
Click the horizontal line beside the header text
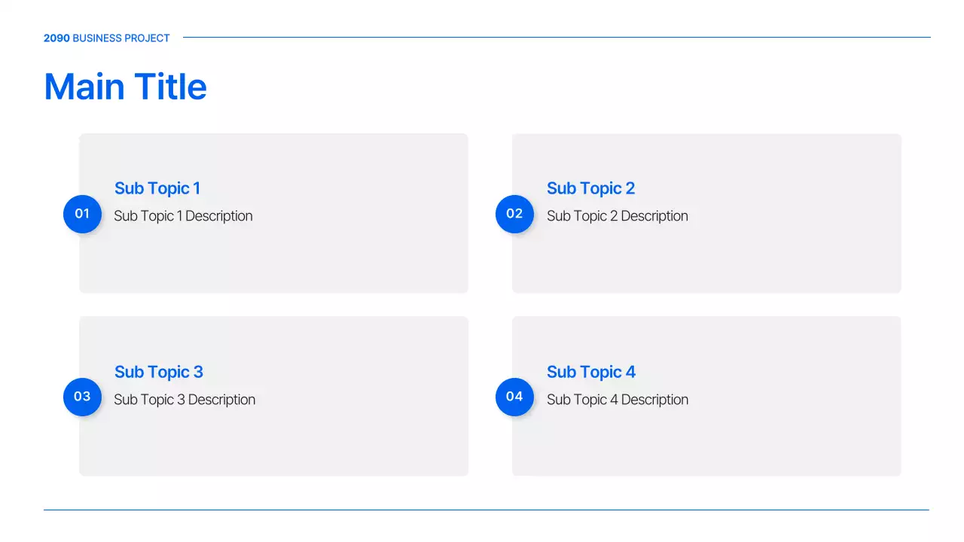point(557,37)
